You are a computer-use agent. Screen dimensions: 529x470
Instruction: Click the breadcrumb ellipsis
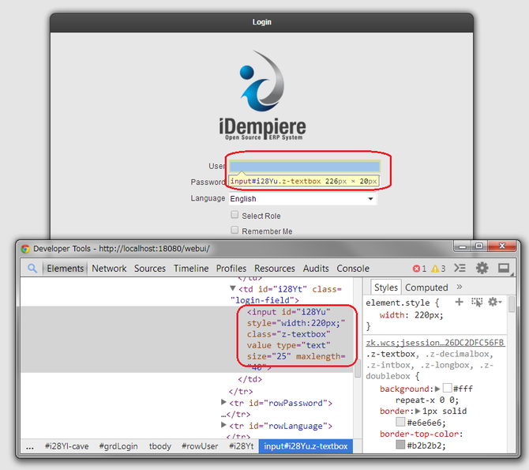[30, 447]
